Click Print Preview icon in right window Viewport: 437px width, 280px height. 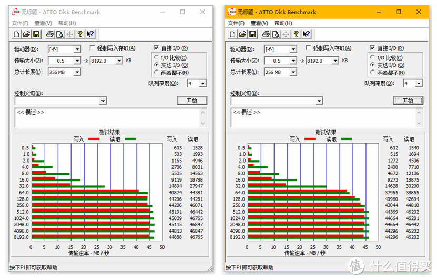(x=276, y=34)
